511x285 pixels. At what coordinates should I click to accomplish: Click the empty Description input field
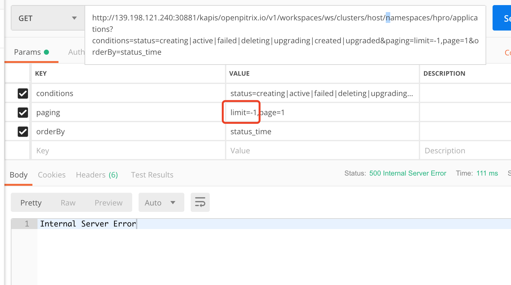click(x=466, y=150)
